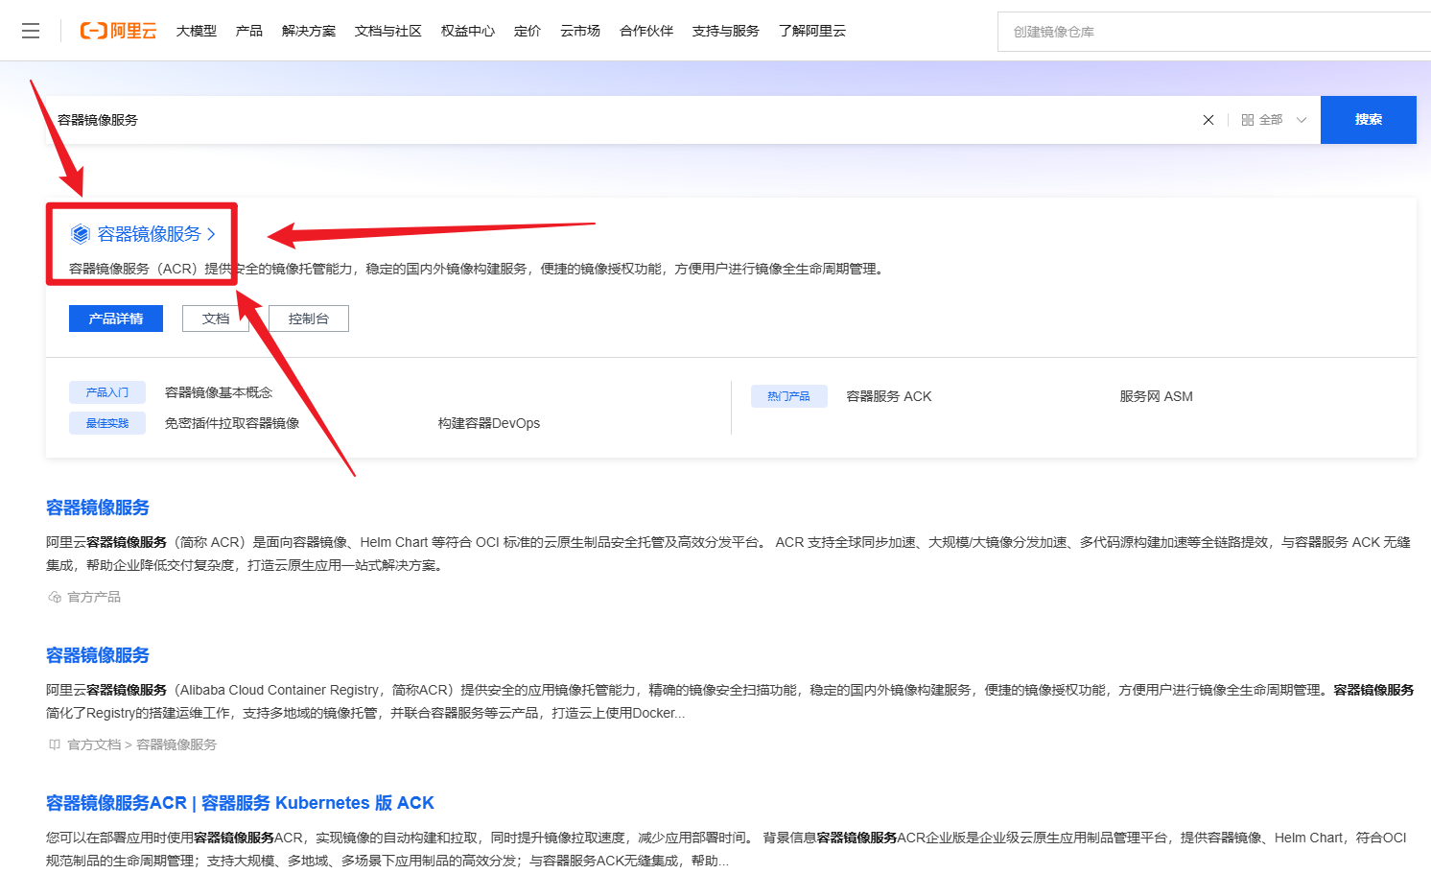1431x874 pixels.
Task: Open the 容器镜像服务 product card title link
Action: pyautogui.click(x=150, y=234)
